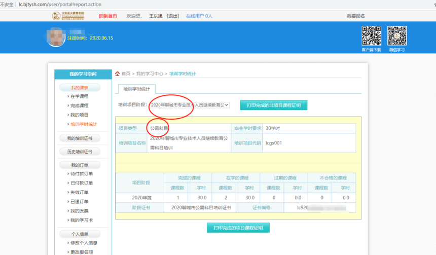Click 打印完成的项目课程证明 button
The width and height of the screenshot is (436, 255).
tap(238, 228)
